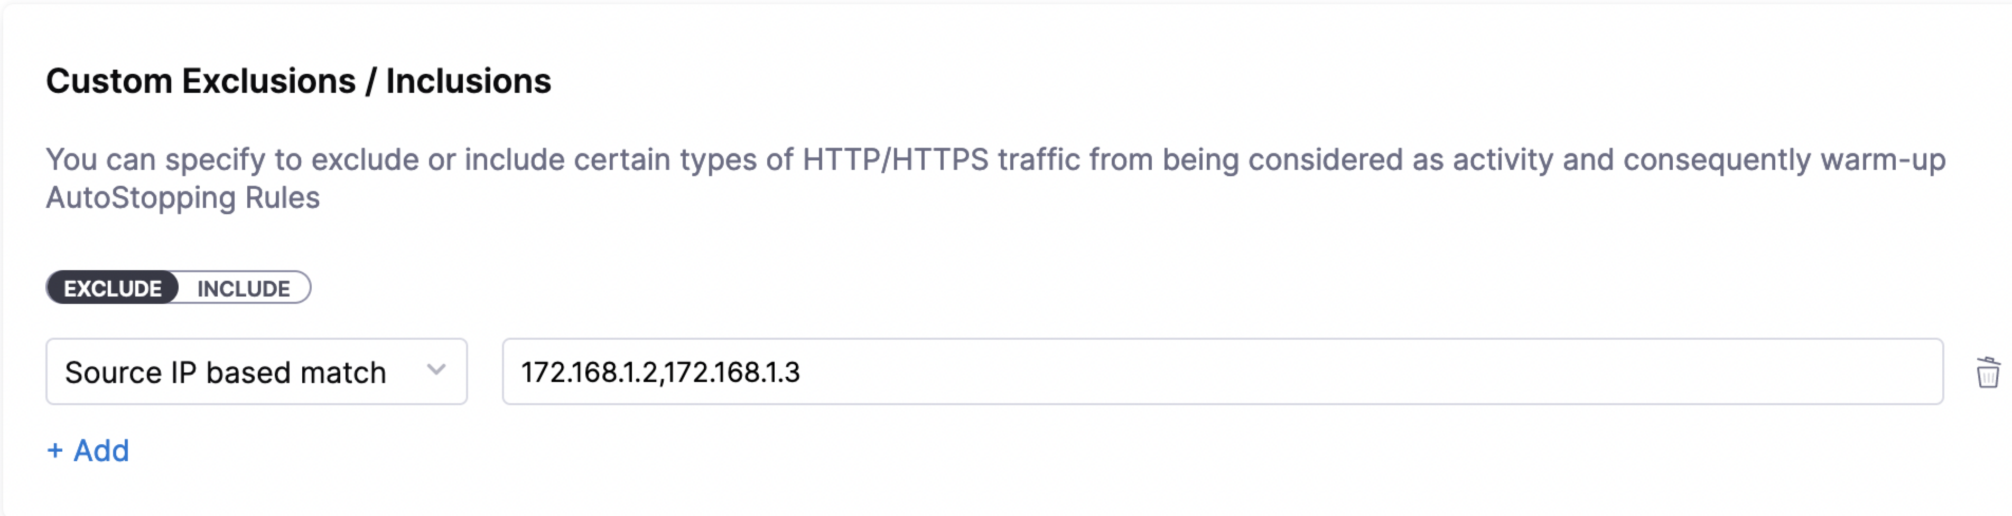This screenshot has height=516, width=2012.
Task: Click into the IP address list field
Action: [1222, 372]
